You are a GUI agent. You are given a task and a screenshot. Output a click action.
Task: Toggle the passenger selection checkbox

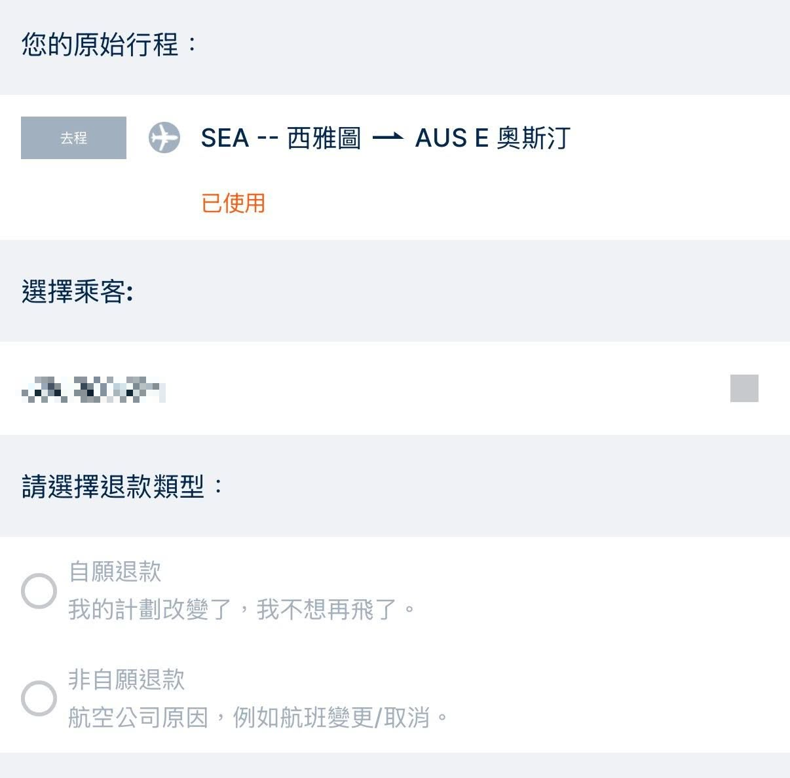743,388
